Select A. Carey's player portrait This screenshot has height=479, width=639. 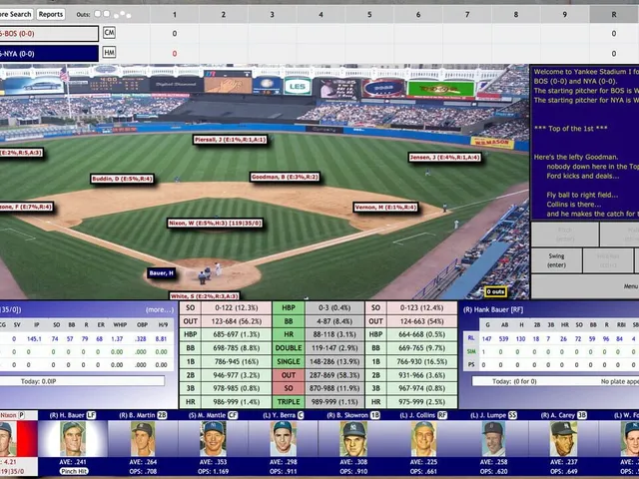coord(563,438)
